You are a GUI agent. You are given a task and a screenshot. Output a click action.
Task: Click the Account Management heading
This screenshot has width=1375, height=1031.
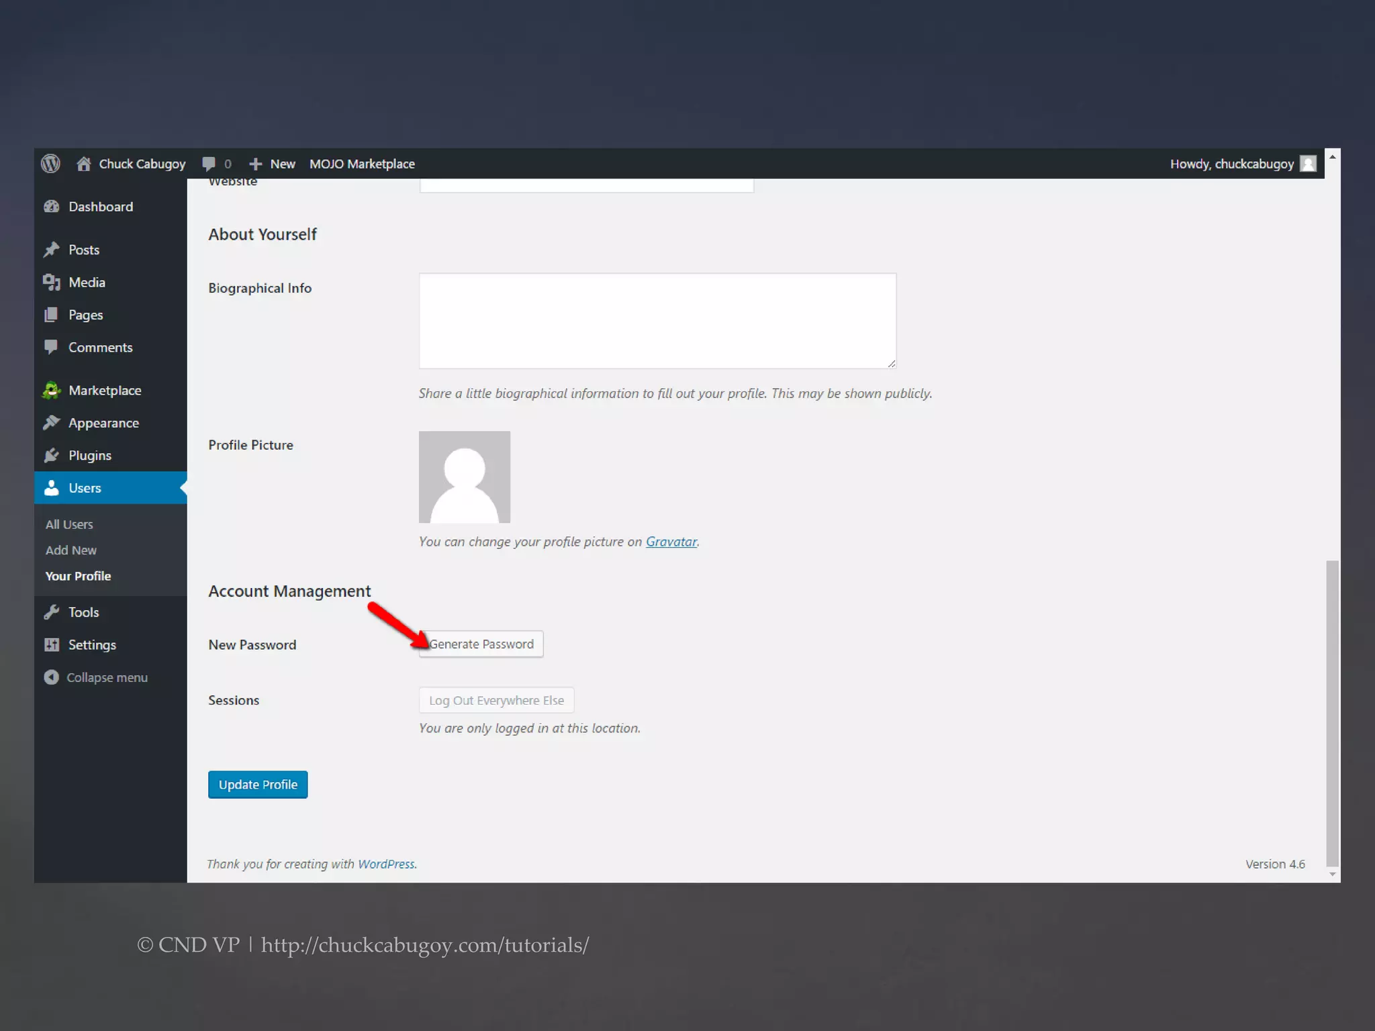[x=289, y=591]
